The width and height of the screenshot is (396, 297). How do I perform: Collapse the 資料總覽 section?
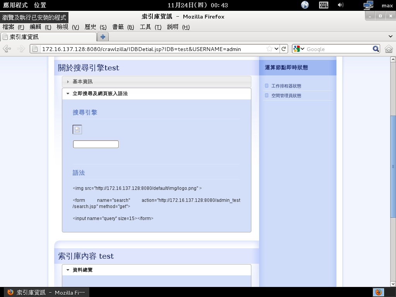pyautogui.click(x=82, y=270)
